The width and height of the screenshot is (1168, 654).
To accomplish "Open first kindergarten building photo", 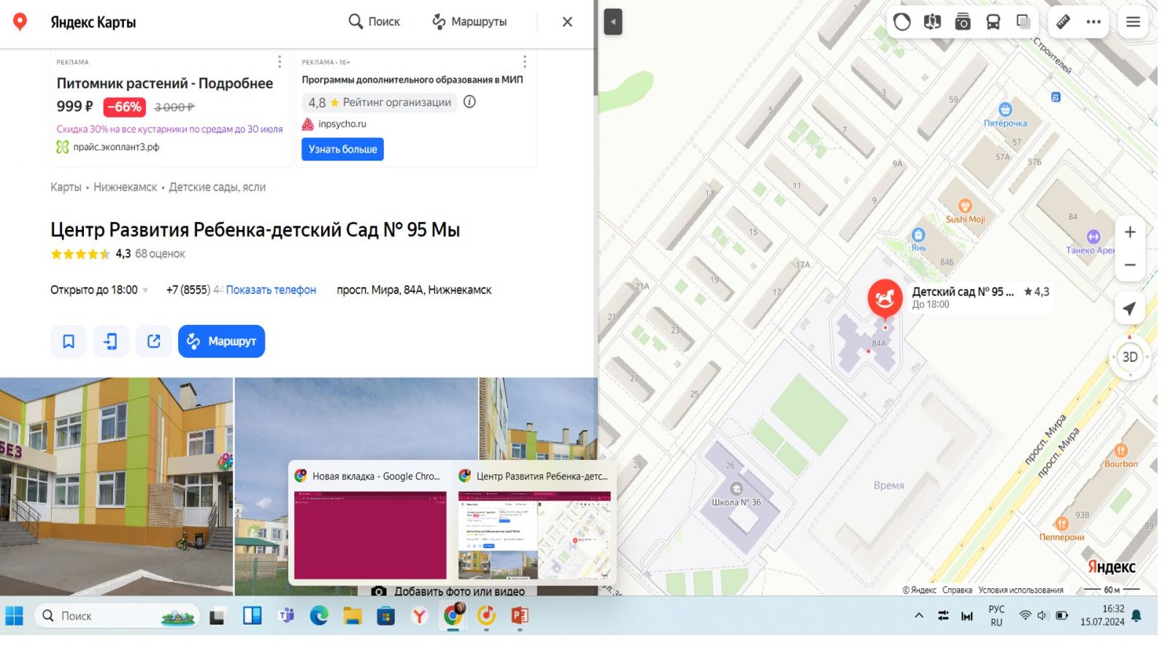I will pos(116,485).
